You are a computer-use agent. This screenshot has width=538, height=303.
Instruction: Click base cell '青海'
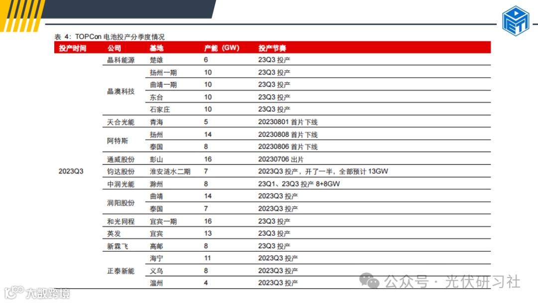[156, 122]
